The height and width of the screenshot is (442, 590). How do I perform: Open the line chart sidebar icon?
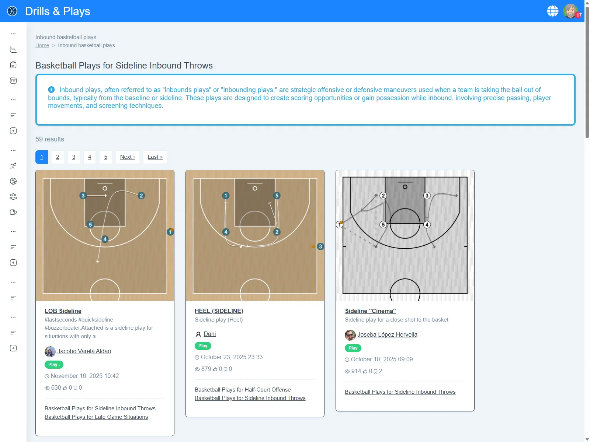click(x=13, y=49)
